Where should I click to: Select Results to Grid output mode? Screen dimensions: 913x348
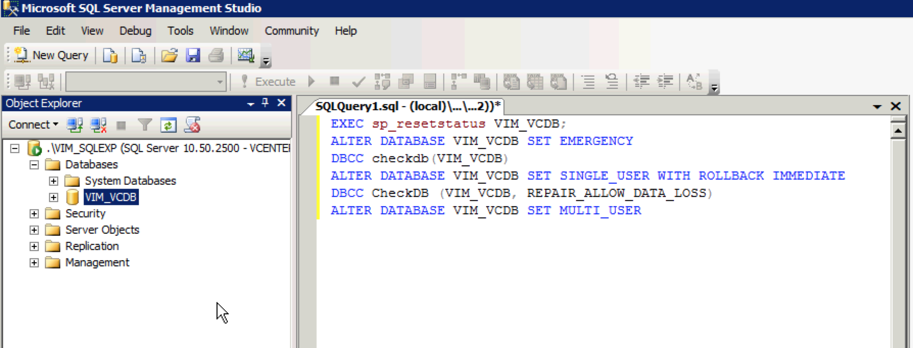(535, 82)
